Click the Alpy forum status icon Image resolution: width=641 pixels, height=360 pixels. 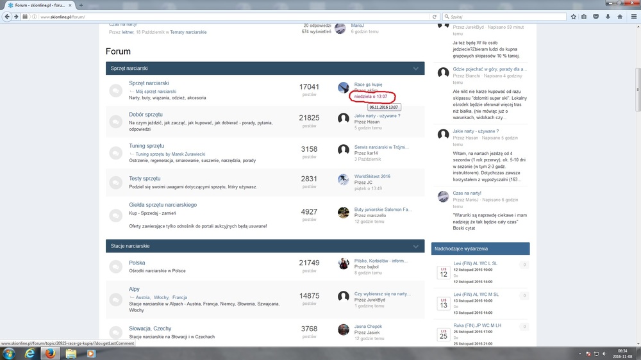pos(115,299)
